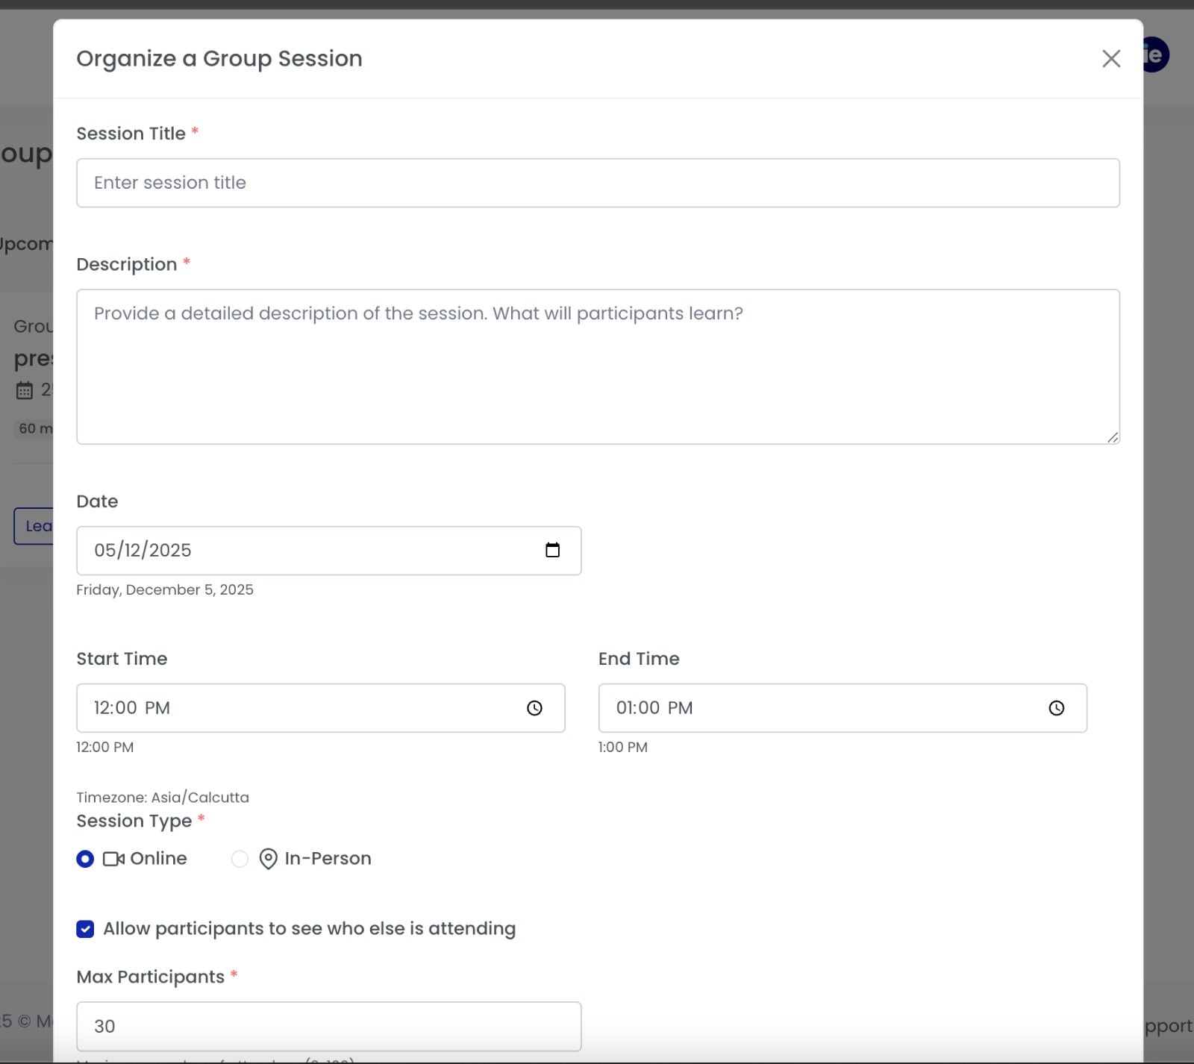Close the Organize a Group Session dialog

click(x=1111, y=59)
